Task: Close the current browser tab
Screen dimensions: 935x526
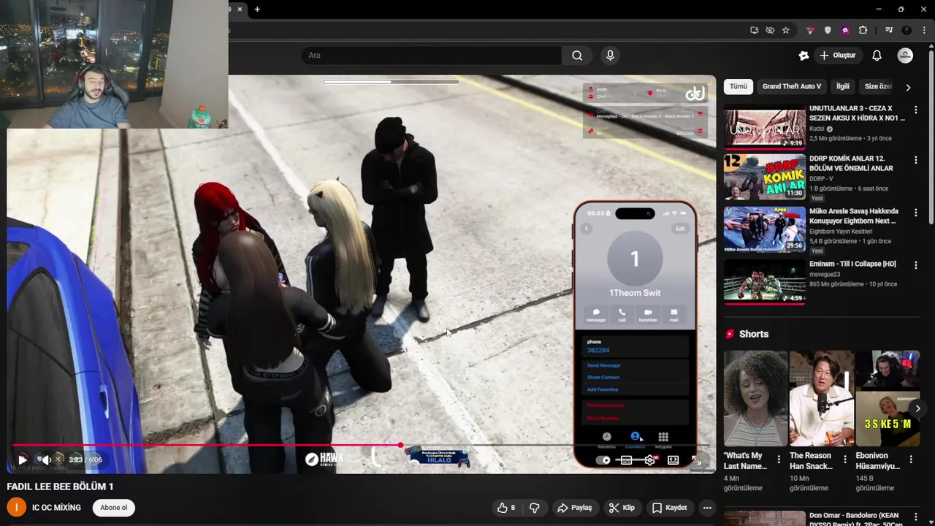Action: [x=240, y=9]
